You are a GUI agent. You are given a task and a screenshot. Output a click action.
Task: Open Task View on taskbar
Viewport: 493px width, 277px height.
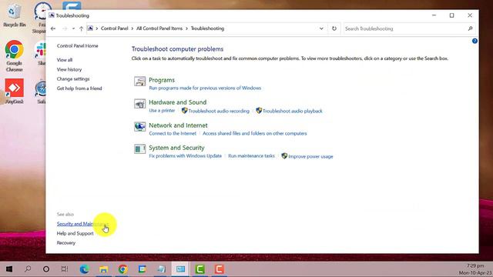click(x=65, y=269)
